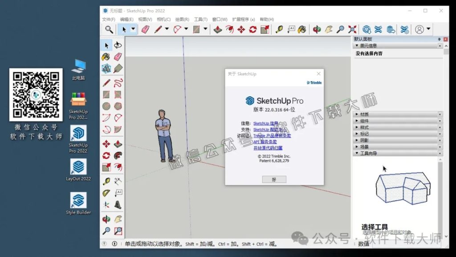Click the Zoom Extents icon
This screenshot has height=257, width=456.
(353, 29)
